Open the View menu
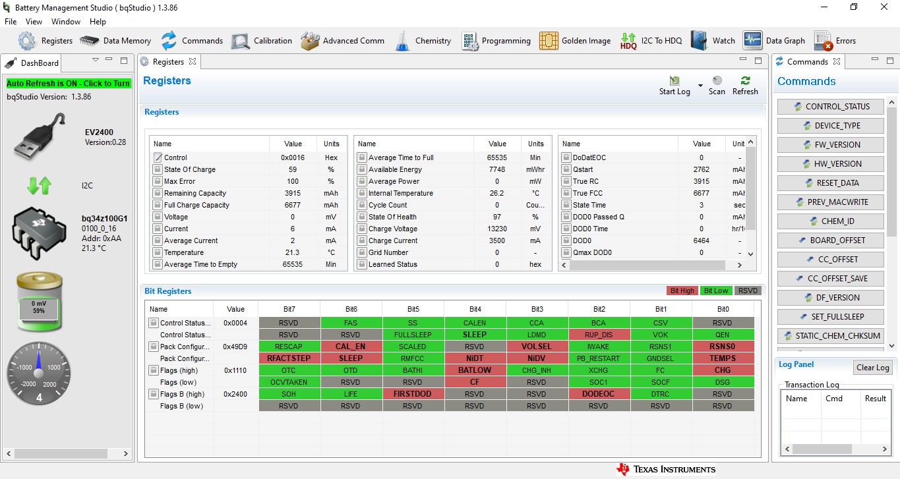This screenshot has height=479, width=900. (34, 22)
